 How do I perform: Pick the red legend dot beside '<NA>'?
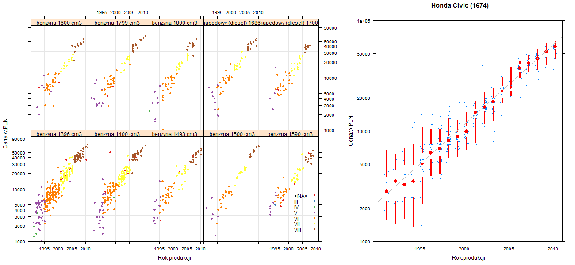[314, 196]
